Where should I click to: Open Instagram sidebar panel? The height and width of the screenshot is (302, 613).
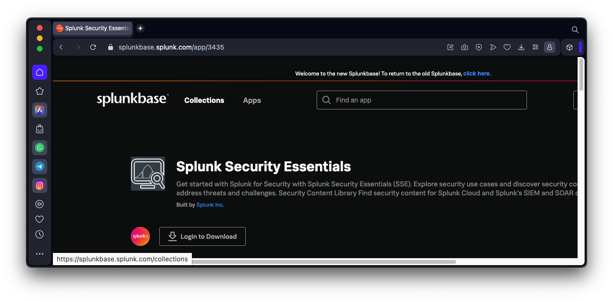click(x=40, y=185)
